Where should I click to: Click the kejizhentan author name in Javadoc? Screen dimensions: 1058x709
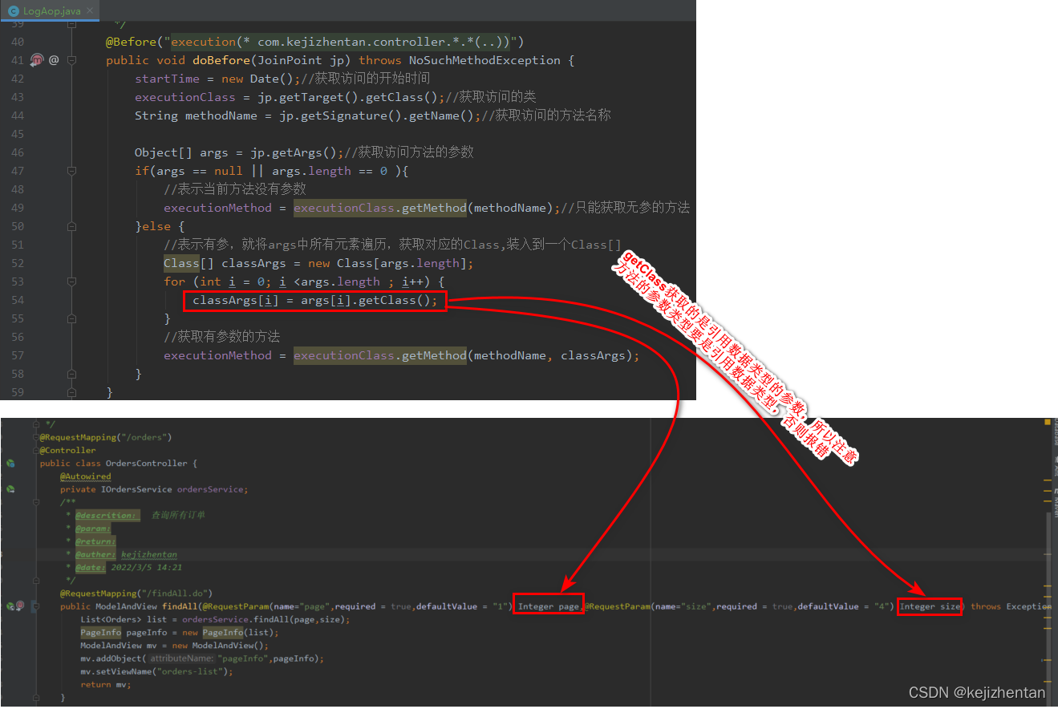point(149,554)
